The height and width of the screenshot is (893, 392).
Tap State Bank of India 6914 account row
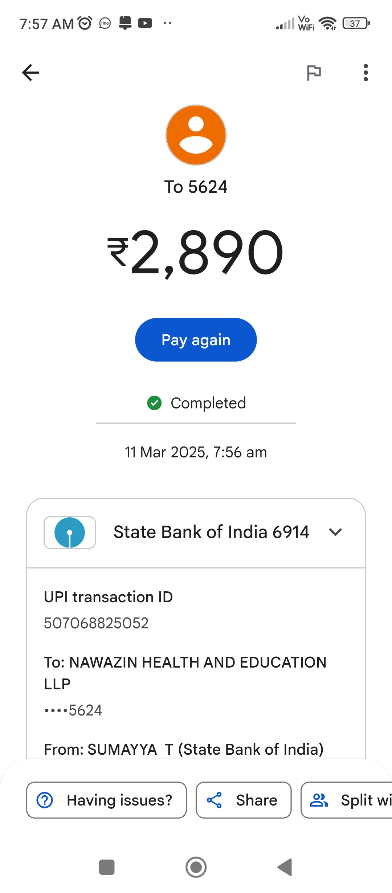[211, 532]
